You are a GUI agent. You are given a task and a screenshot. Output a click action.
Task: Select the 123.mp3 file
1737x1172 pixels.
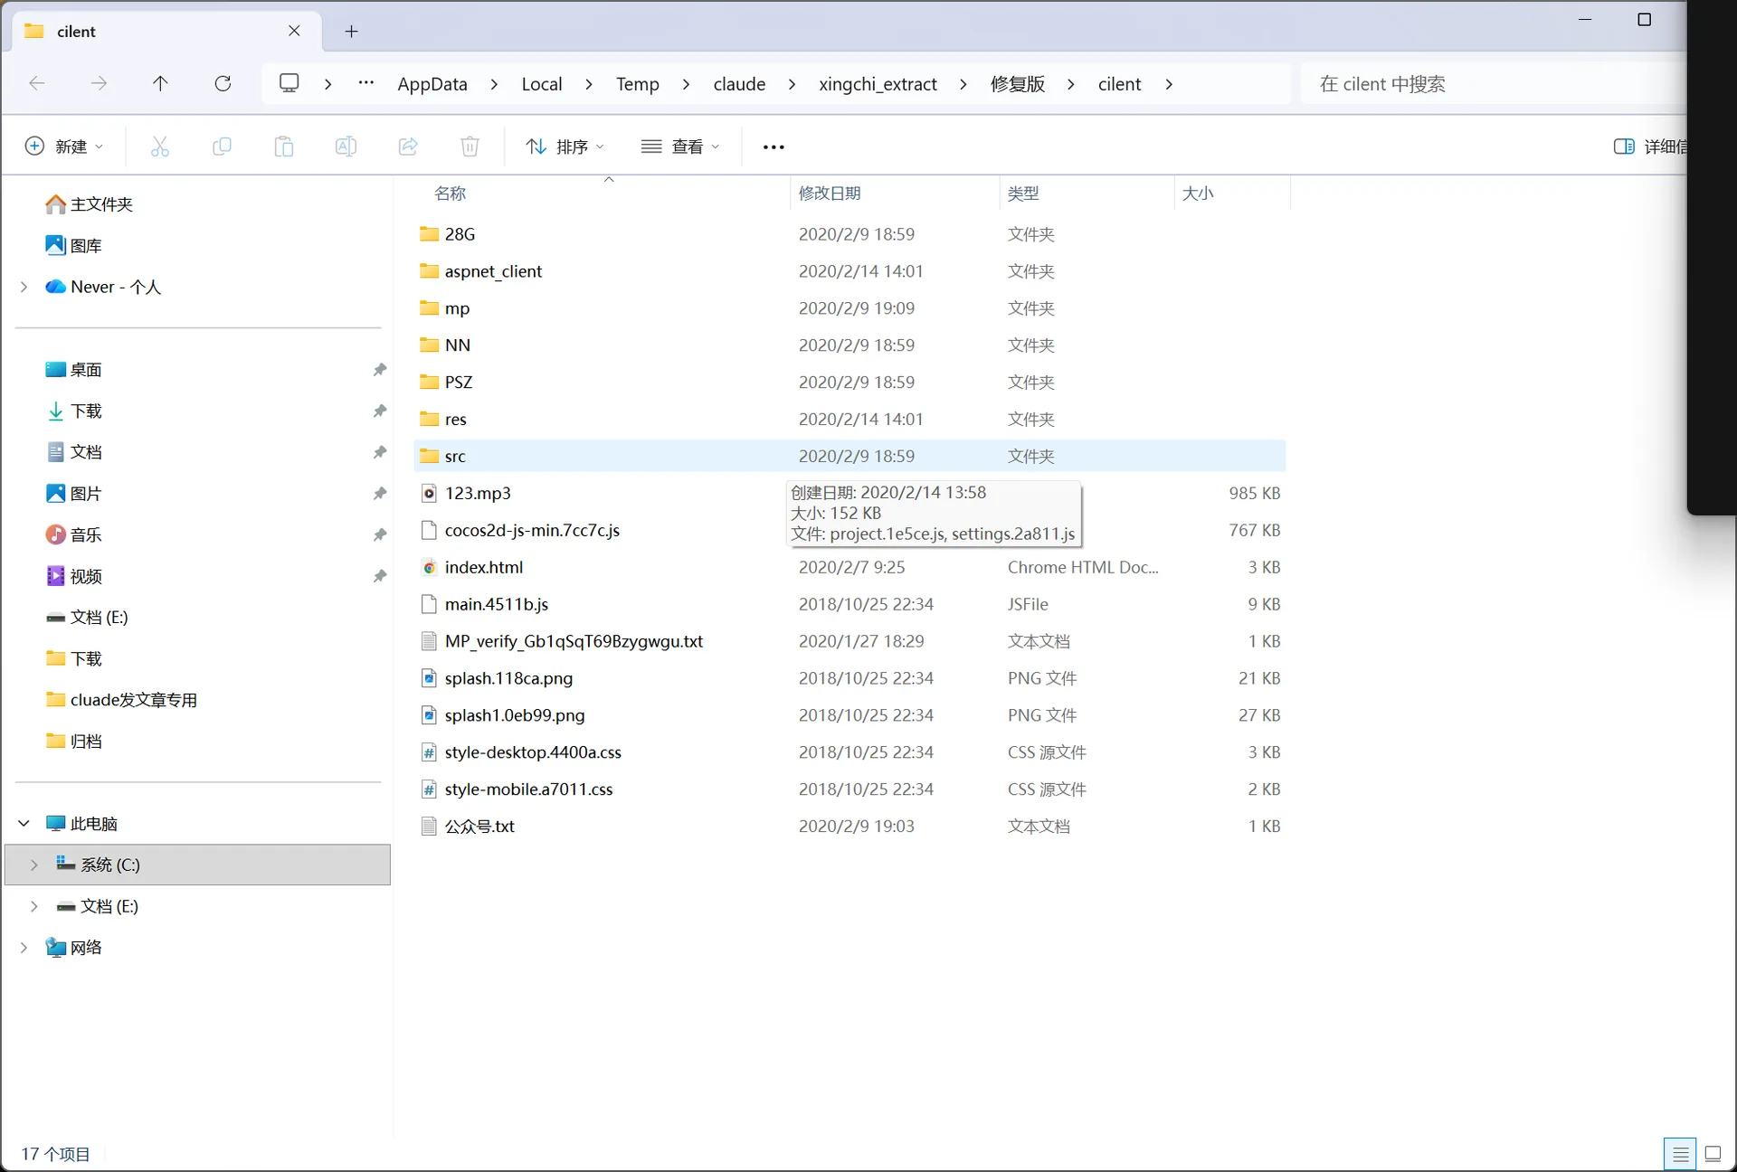pos(850,493)
